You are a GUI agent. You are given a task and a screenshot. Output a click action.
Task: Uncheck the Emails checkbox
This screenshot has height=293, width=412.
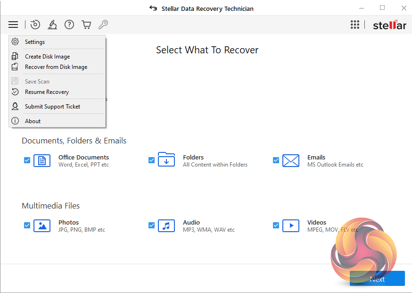point(276,160)
